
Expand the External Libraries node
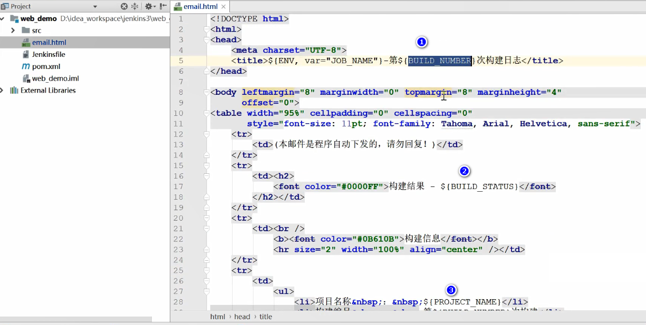coord(3,91)
